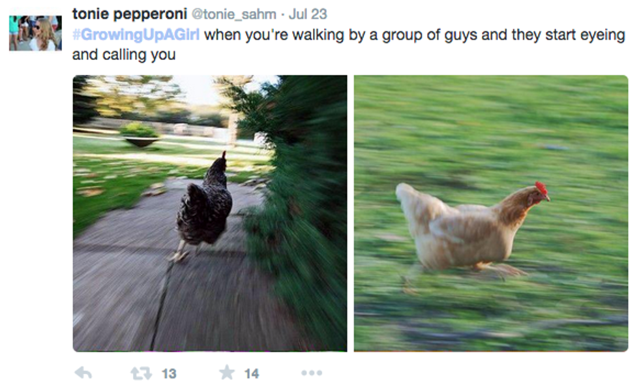Open the @tonie_sahm handle link
This screenshot has width=639, height=391.
[234, 14]
